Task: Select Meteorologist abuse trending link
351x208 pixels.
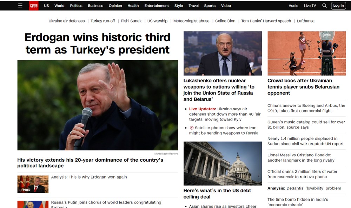Action: [x=191, y=21]
